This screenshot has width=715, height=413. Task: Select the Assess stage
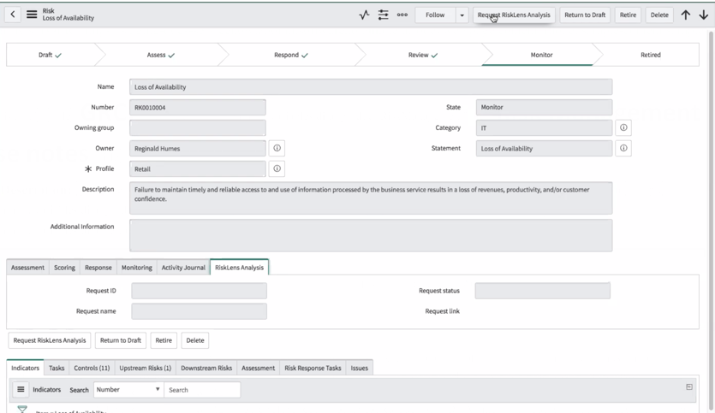pyautogui.click(x=160, y=55)
